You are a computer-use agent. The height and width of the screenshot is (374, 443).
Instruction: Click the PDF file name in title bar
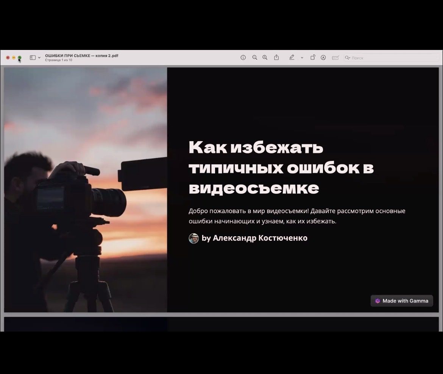pos(81,56)
